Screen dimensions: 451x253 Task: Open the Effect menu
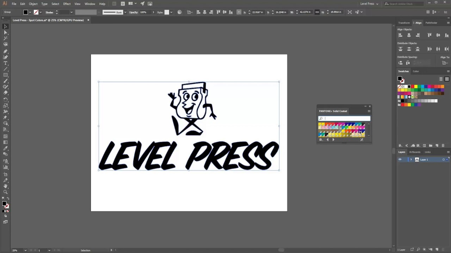click(67, 4)
